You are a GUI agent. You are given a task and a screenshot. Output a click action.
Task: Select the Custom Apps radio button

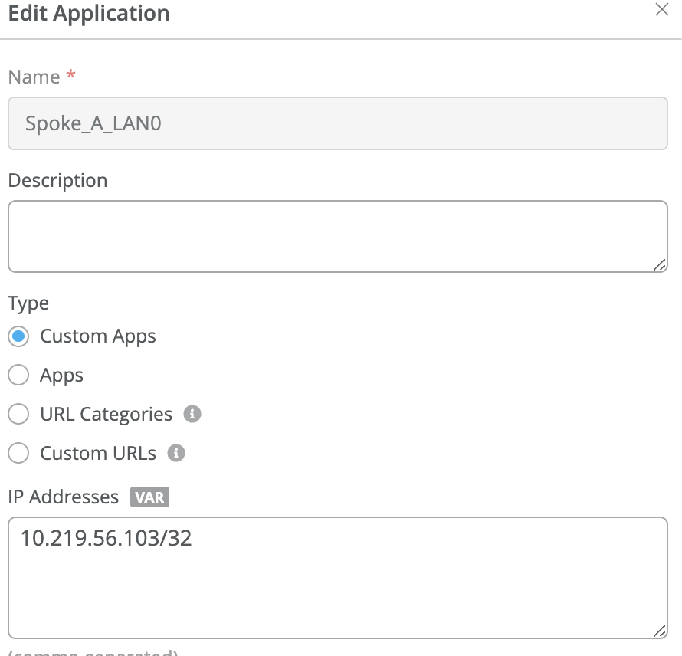point(18,336)
